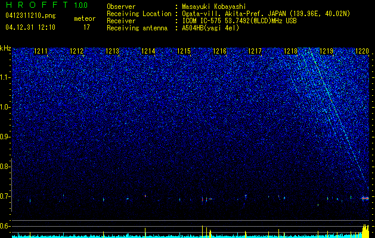375x238 pixels.
Task: Click the 1215 time marker
Action: pyautogui.click(x=184, y=51)
